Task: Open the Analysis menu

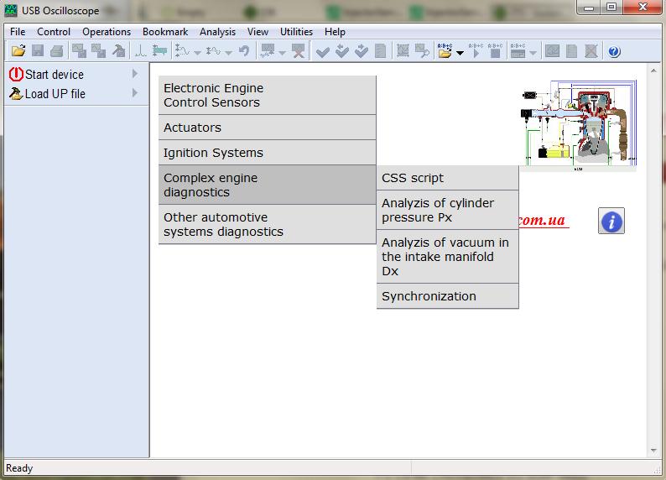Action: coord(217,32)
